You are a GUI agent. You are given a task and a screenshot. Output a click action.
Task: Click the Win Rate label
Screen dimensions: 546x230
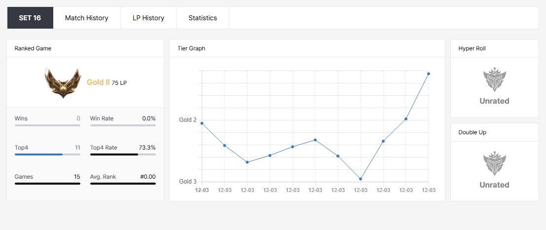coord(102,118)
